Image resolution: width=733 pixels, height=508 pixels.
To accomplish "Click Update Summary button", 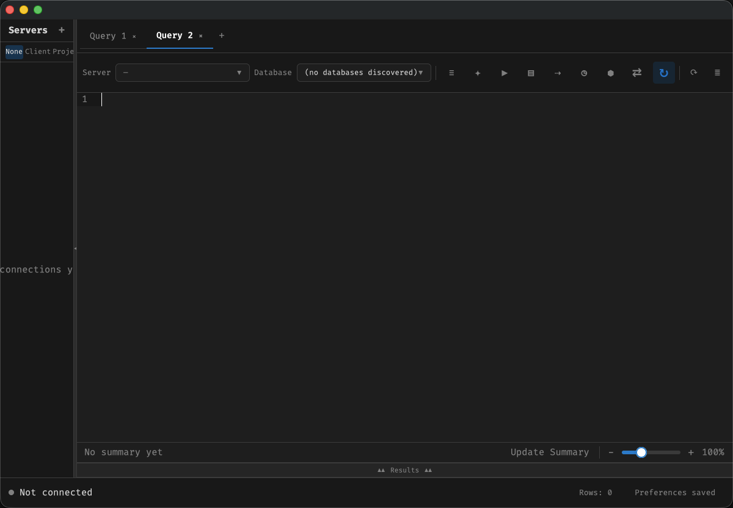I will coord(550,452).
